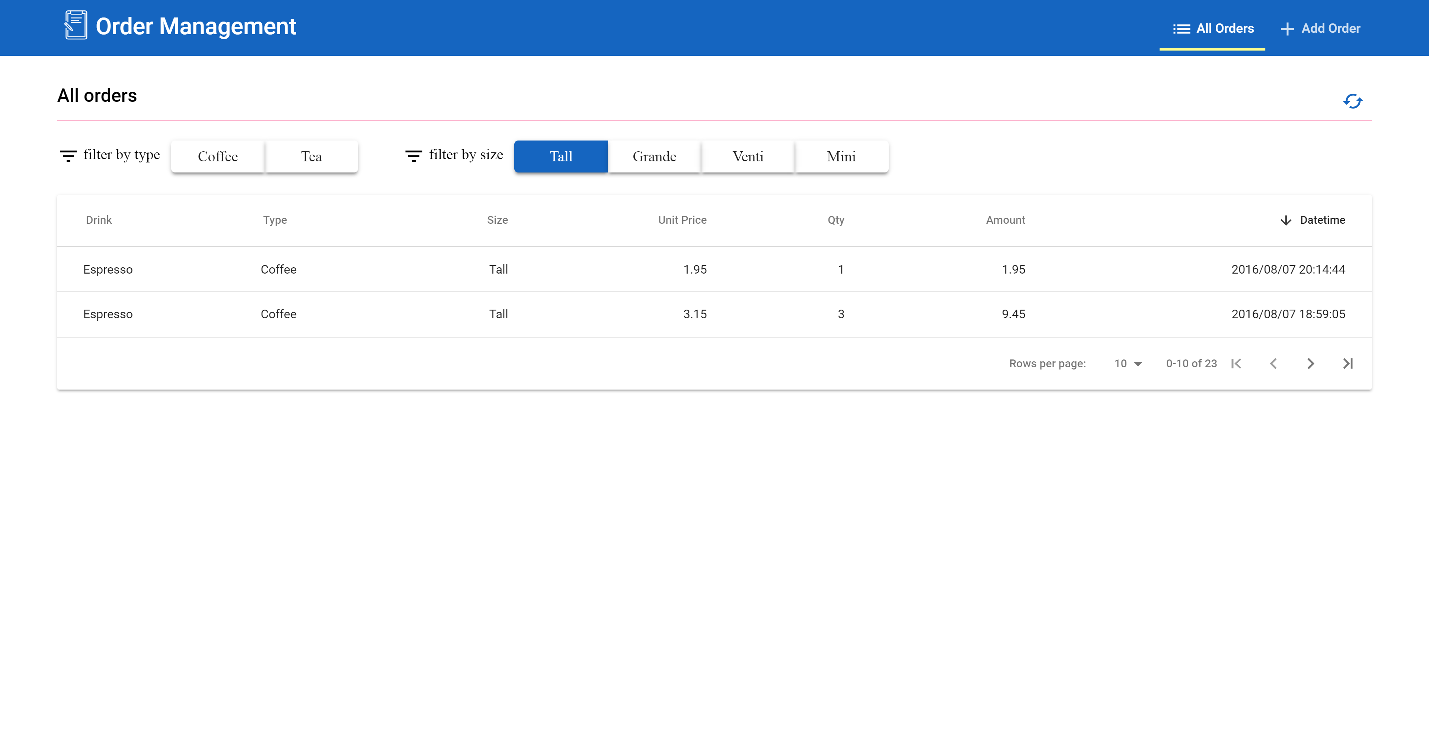The width and height of the screenshot is (1429, 739).
Task: Go to the first page of orders
Action: click(1236, 364)
